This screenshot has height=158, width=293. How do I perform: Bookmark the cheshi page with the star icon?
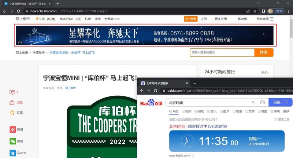pos(255,11)
